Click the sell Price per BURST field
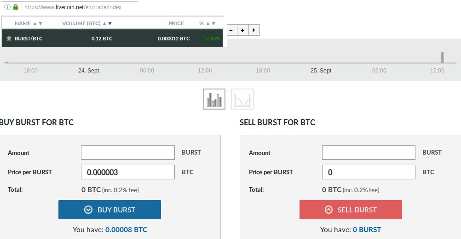The image size is (461, 239). [x=369, y=172]
